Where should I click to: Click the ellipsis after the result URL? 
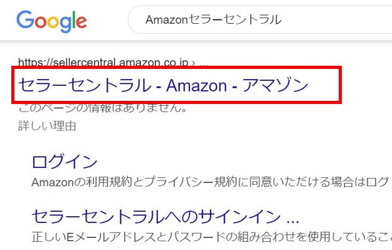coord(204,64)
